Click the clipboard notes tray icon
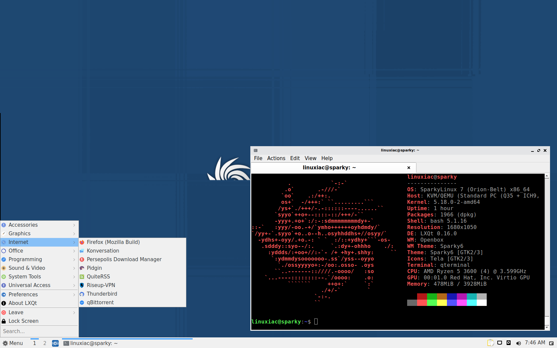The image size is (557, 348). pyautogui.click(x=491, y=343)
